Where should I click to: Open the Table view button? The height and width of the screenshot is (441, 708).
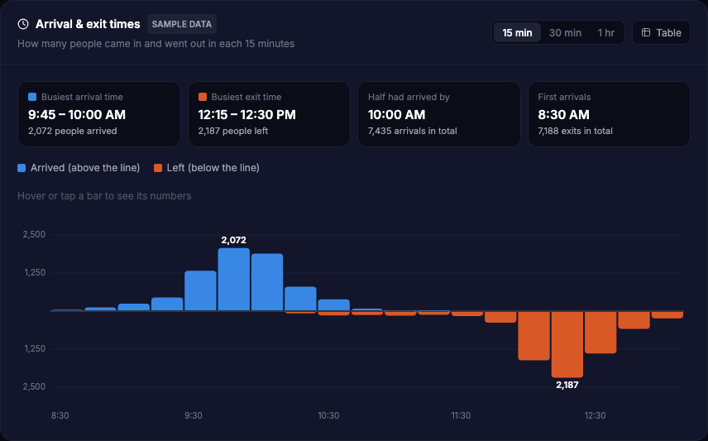point(661,32)
